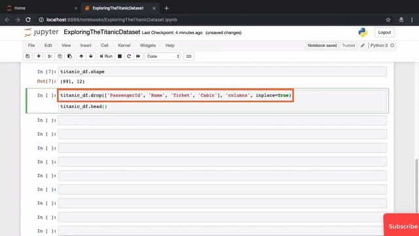
Task: Select the first empty cell below the drop cell
Action: (x=223, y=121)
